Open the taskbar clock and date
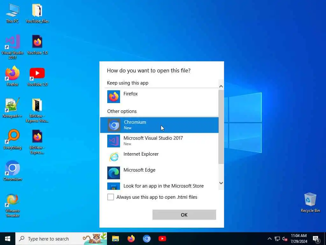326x245 pixels. 299,239
